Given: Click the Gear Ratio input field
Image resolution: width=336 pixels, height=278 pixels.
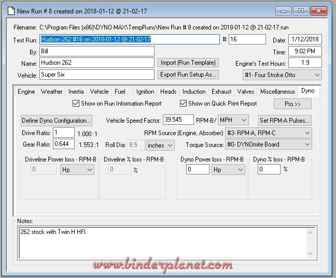Looking at the screenshot, I should pyautogui.click(x=64, y=144).
